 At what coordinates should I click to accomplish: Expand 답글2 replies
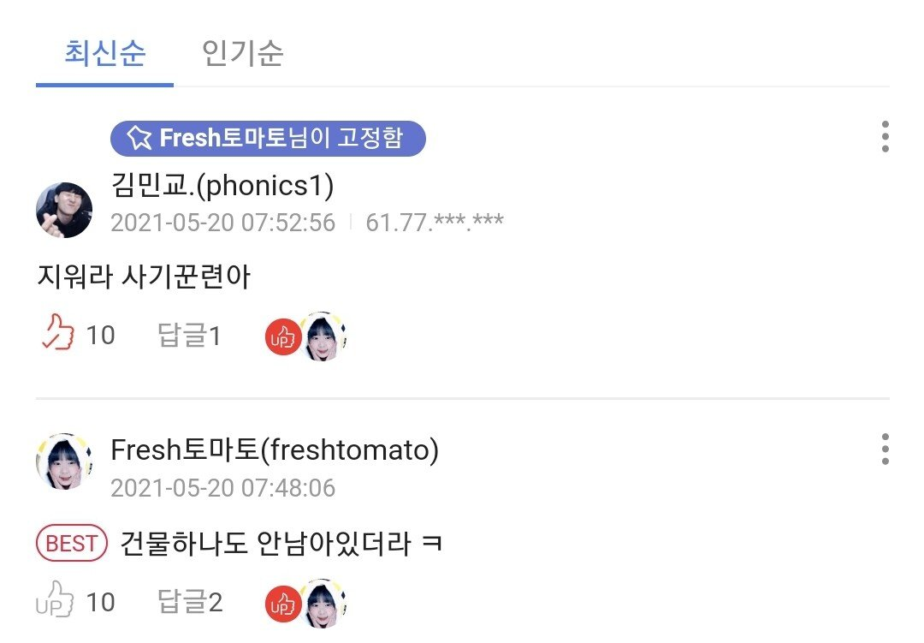tap(190, 602)
